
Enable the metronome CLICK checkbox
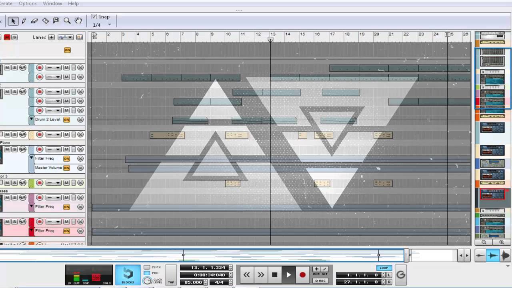[147, 267]
